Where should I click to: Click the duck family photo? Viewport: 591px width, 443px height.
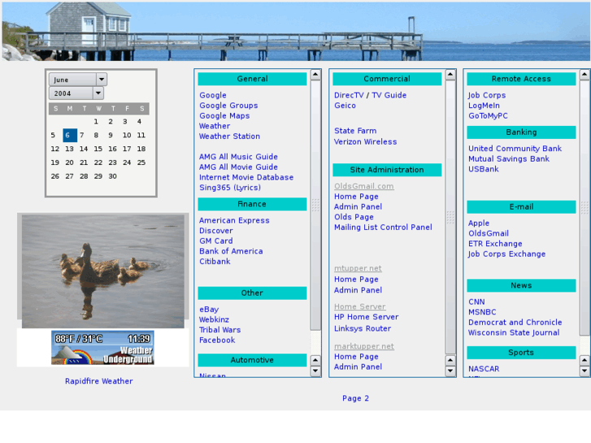coord(103,271)
